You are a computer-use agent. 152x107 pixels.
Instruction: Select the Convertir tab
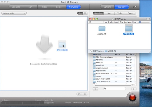click(x=74, y=7)
